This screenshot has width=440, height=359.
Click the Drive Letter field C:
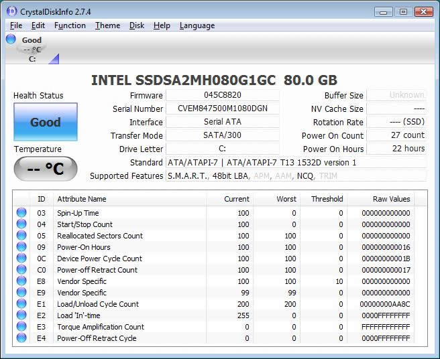[x=223, y=149]
